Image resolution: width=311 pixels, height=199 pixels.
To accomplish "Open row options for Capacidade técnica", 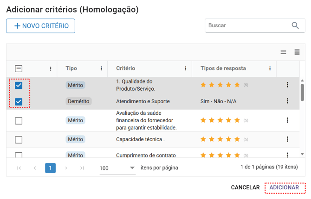I will (287, 139).
